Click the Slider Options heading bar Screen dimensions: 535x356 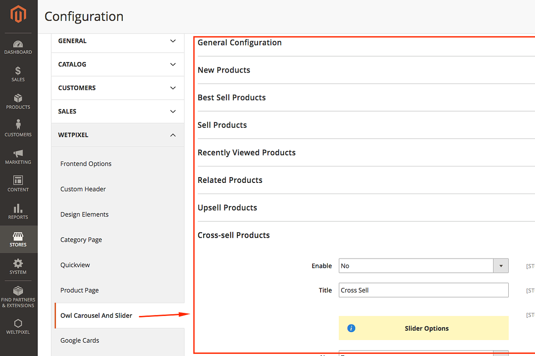pos(424,328)
